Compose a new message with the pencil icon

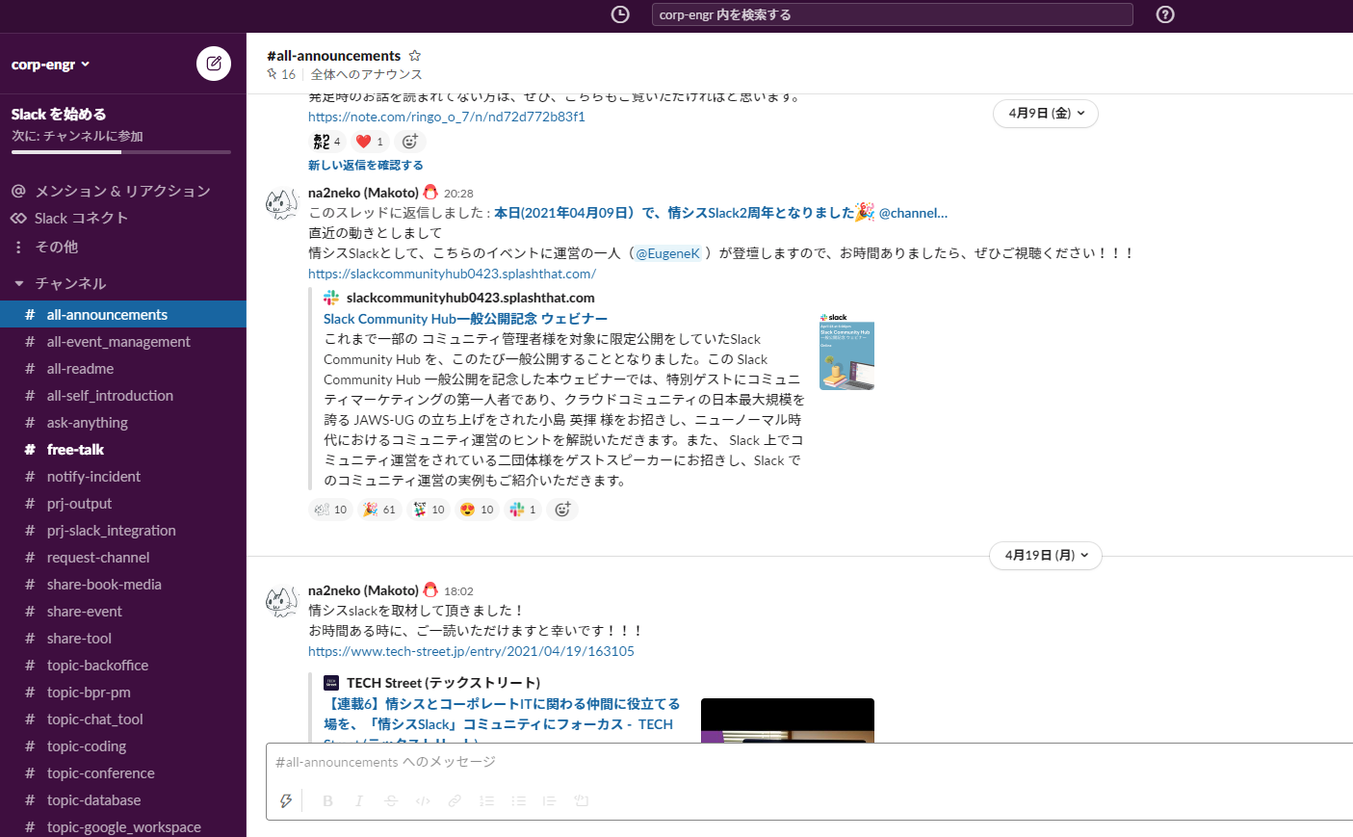click(214, 64)
